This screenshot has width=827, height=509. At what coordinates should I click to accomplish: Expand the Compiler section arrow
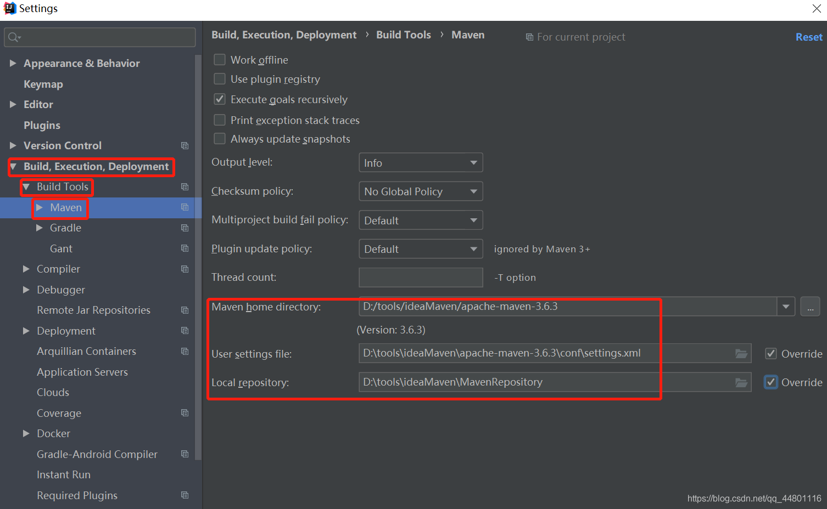tap(26, 269)
